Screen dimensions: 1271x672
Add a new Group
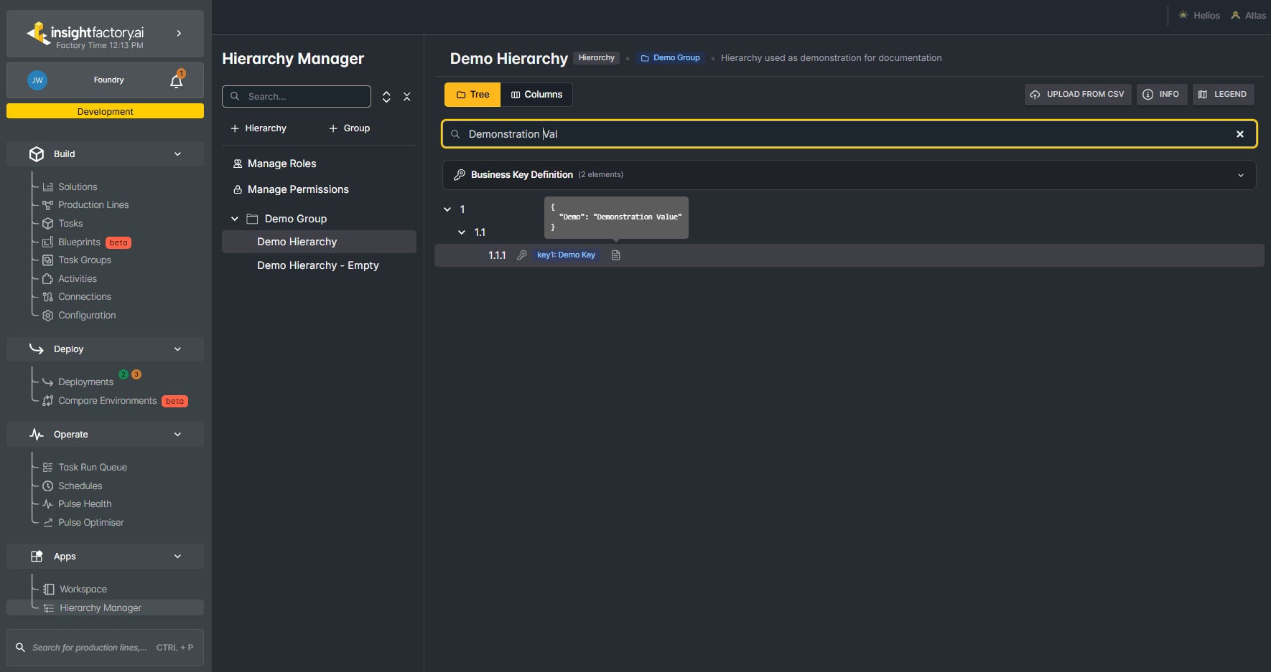[350, 128]
